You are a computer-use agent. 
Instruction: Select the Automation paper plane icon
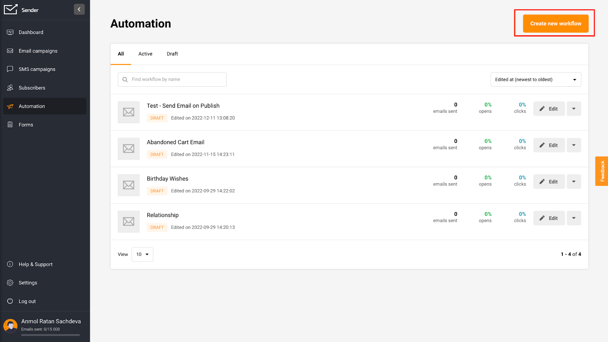[x=10, y=106]
